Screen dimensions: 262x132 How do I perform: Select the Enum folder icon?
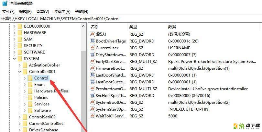click(30, 85)
